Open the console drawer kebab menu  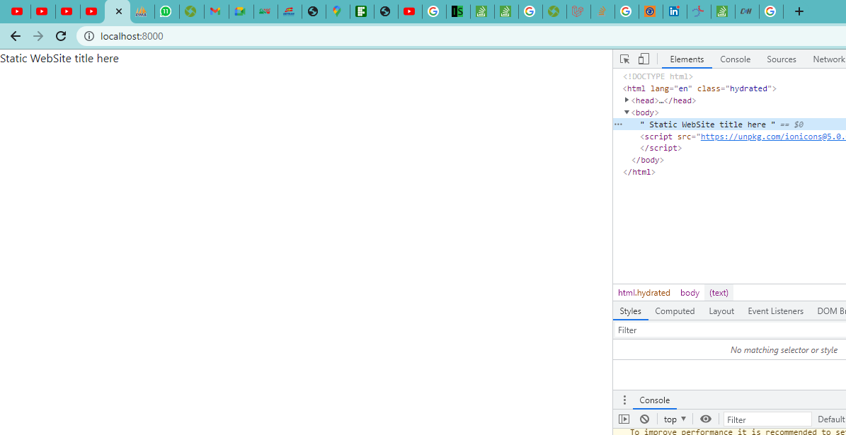625,400
